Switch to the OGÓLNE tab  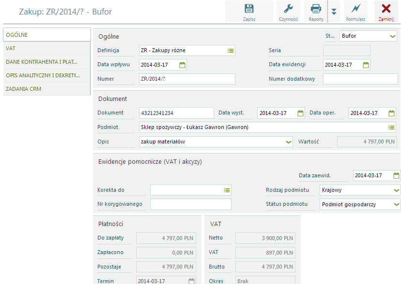pyautogui.click(x=47, y=35)
